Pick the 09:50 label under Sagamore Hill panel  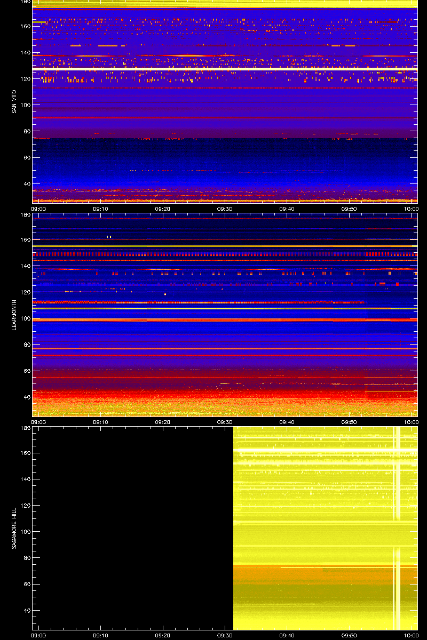click(349, 636)
